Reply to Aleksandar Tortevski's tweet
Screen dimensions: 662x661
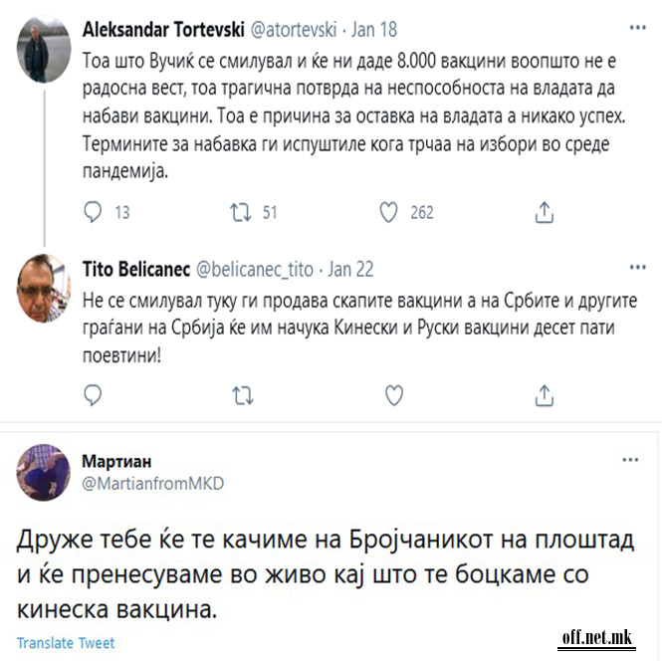coord(93,212)
